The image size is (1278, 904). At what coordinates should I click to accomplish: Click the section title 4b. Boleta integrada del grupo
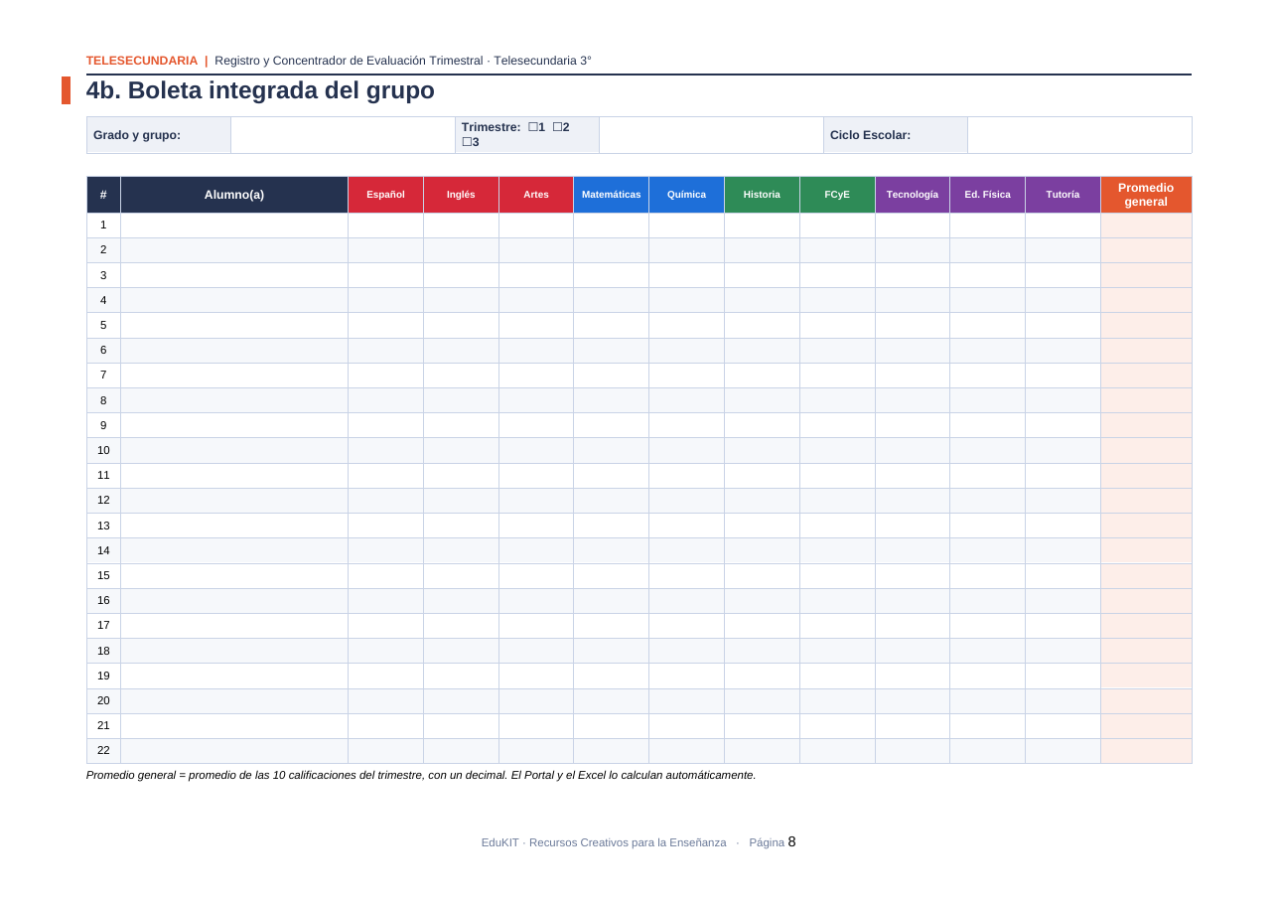tap(260, 90)
